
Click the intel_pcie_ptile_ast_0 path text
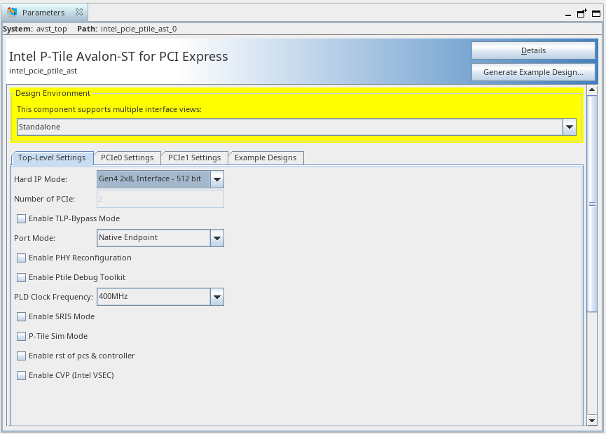pos(139,29)
